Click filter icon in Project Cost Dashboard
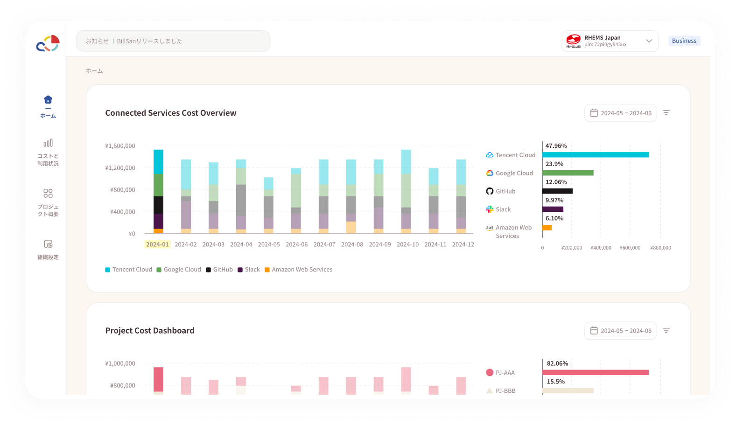The width and height of the screenshot is (736, 425). click(x=666, y=330)
